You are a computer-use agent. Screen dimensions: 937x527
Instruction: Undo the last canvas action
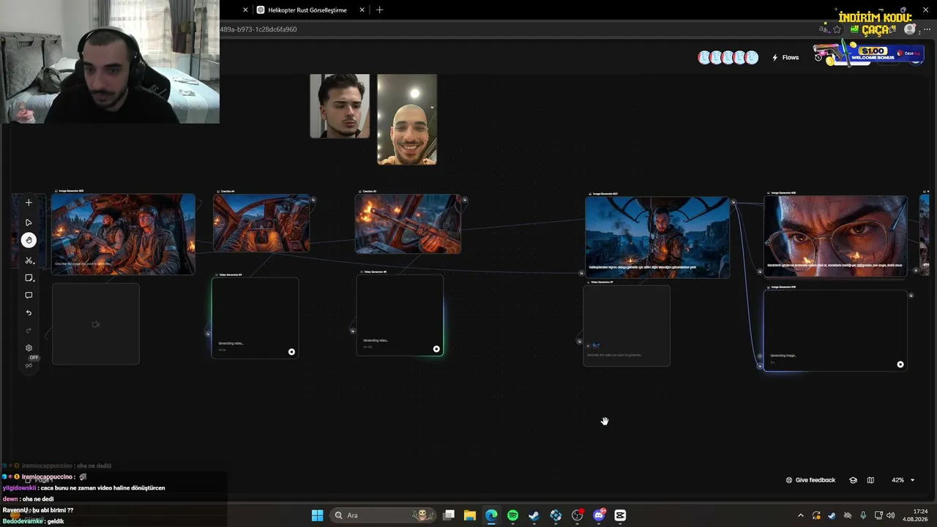tap(29, 313)
